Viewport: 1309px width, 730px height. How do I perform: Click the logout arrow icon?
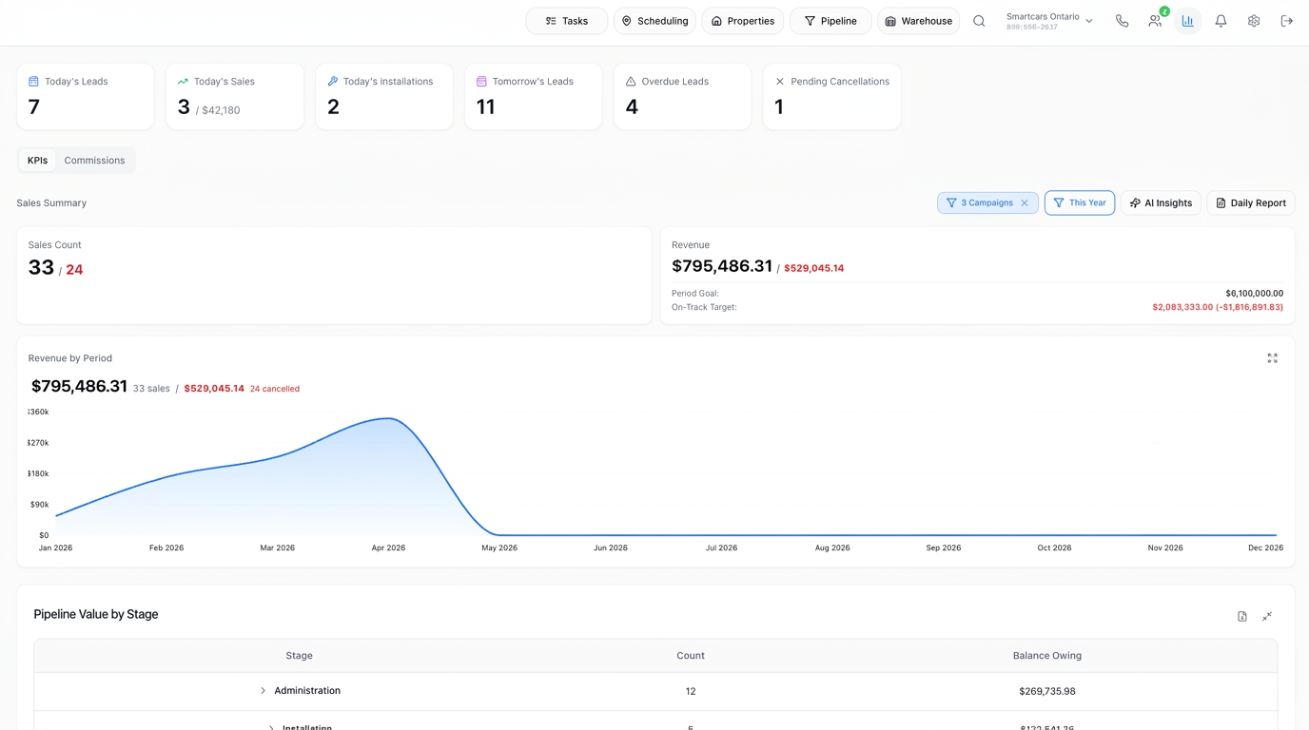1287,21
